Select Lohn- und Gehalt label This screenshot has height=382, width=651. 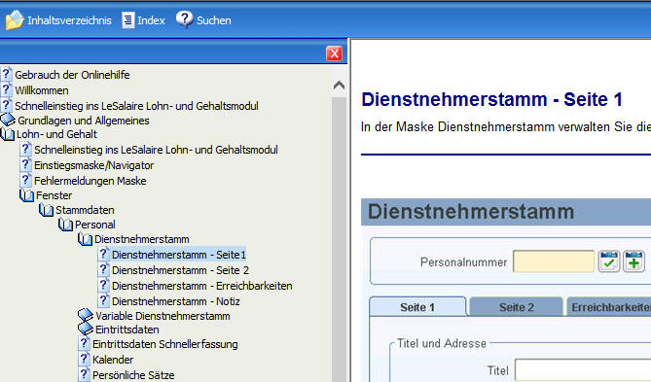tap(56, 134)
